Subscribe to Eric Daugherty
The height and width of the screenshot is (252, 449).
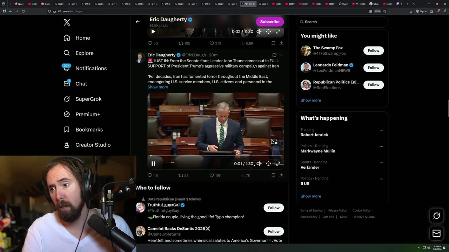tap(270, 22)
